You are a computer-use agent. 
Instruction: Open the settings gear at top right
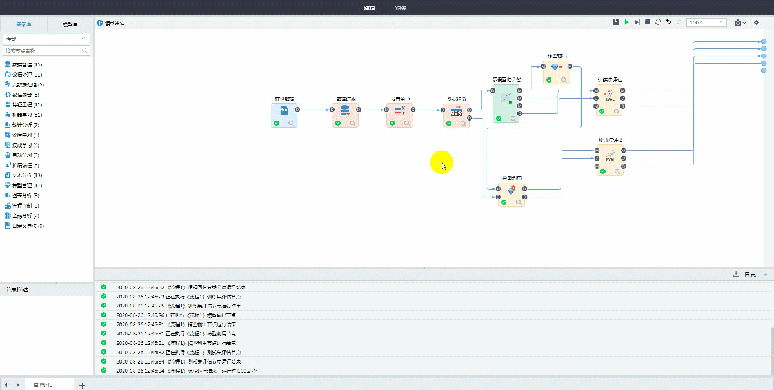click(757, 23)
